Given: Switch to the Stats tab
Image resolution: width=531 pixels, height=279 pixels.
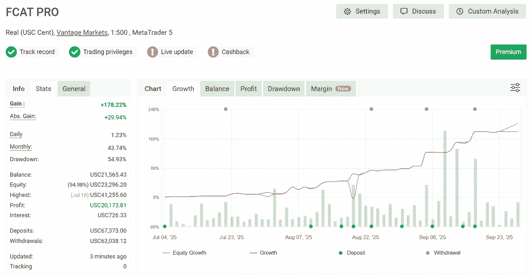Looking at the screenshot, I should [x=43, y=89].
